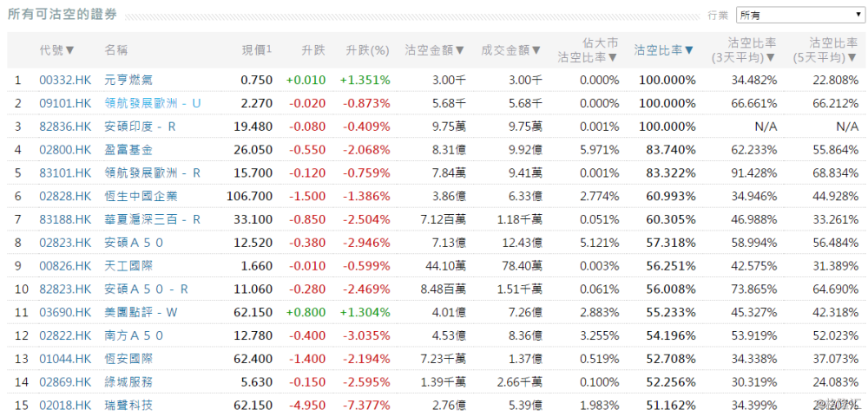
Task: Click stock name 天工國際
Action: (128, 266)
